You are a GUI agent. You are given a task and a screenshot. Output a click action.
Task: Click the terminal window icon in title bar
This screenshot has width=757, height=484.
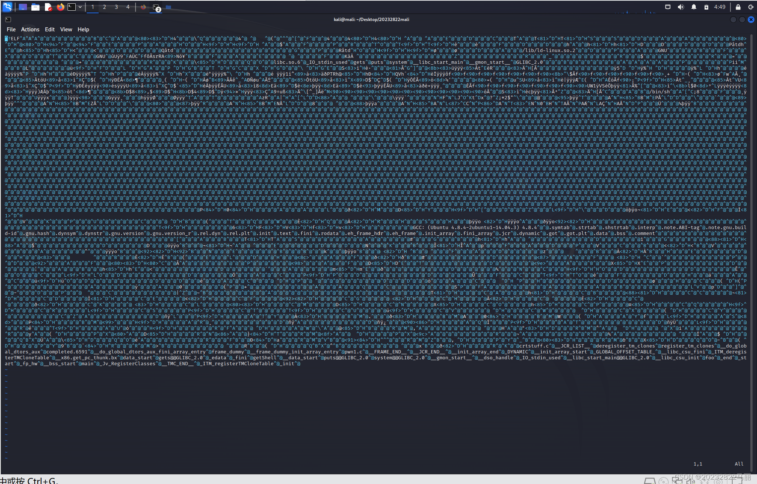pyautogui.click(x=8, y=20)
